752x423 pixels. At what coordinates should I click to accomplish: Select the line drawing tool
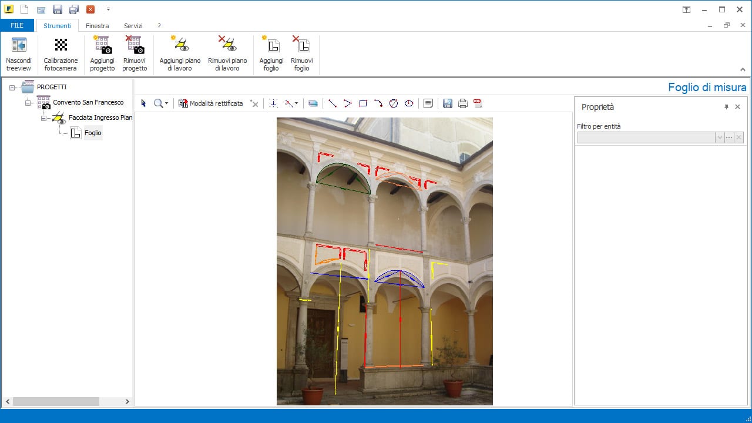[x=332, y=103]
